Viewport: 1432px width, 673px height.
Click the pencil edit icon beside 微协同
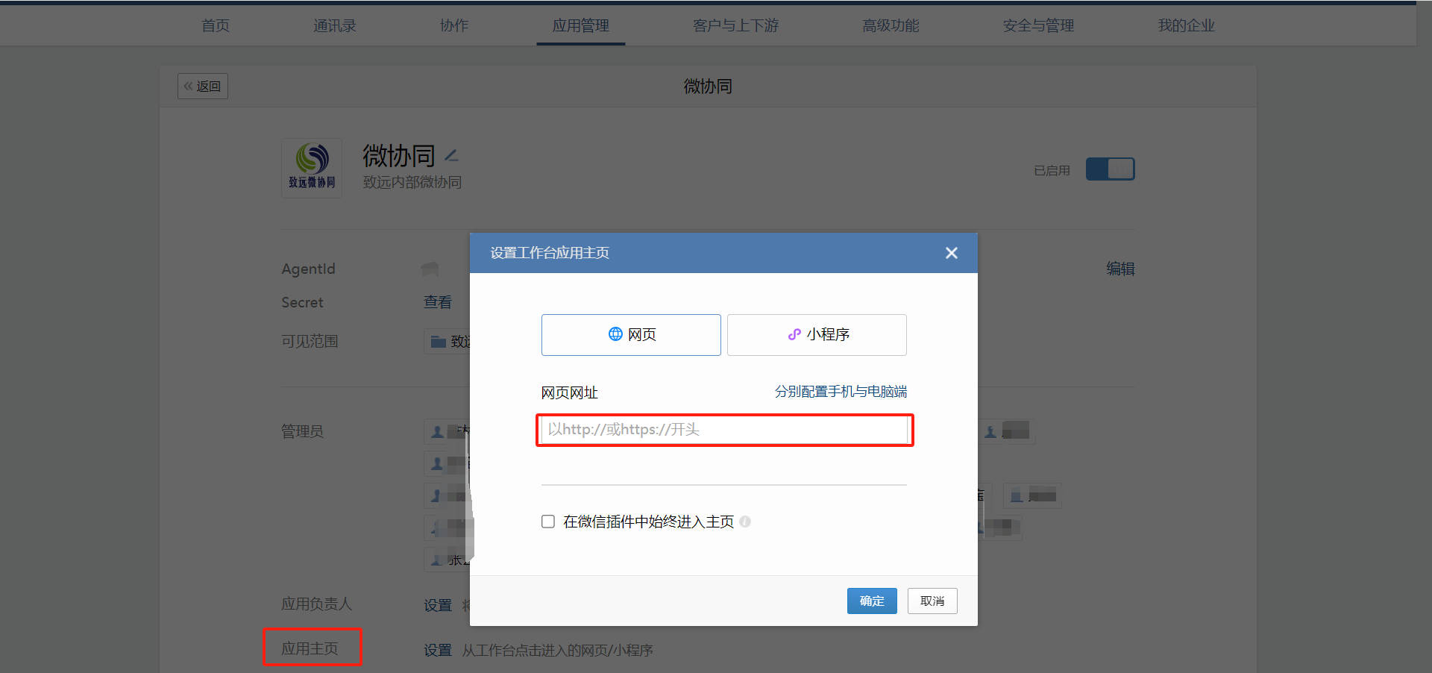[x=451, y=155]
